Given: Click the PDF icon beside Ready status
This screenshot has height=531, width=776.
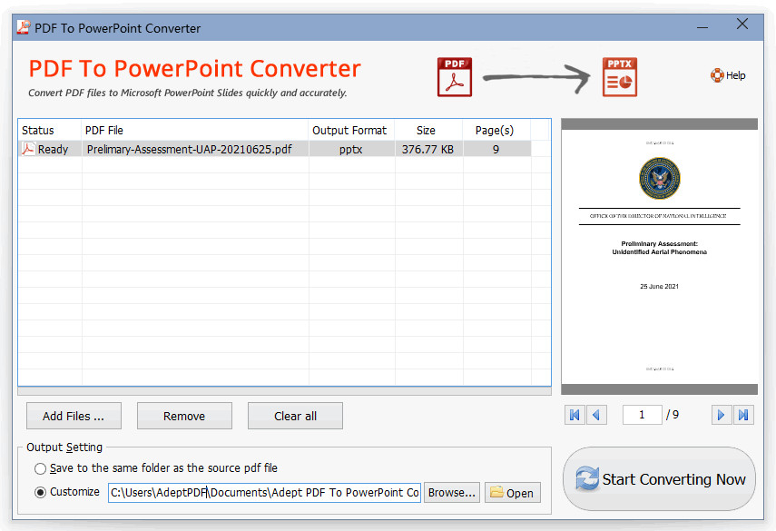Looking at the screenshot, I should [28, 149].
